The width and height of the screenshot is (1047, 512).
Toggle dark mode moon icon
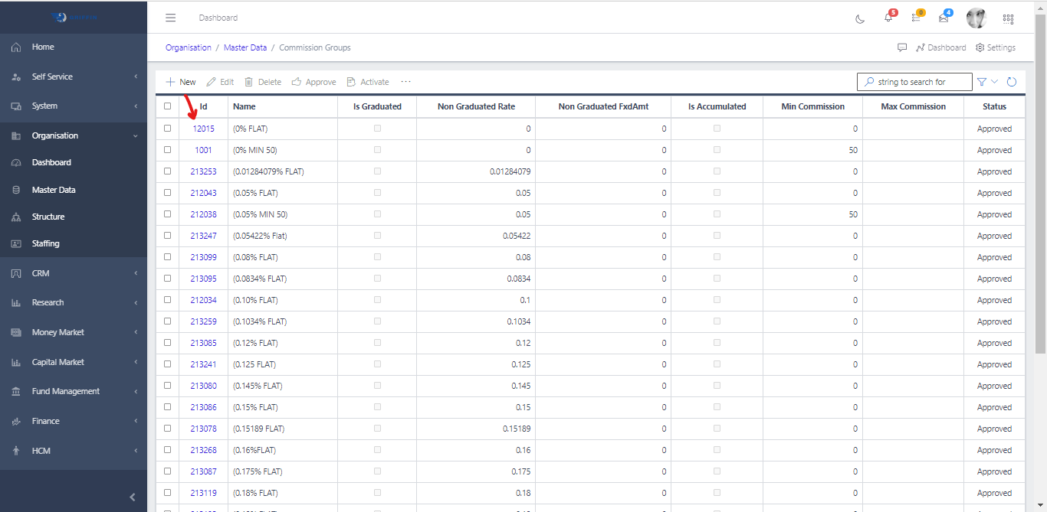click(x=860, y=18)
